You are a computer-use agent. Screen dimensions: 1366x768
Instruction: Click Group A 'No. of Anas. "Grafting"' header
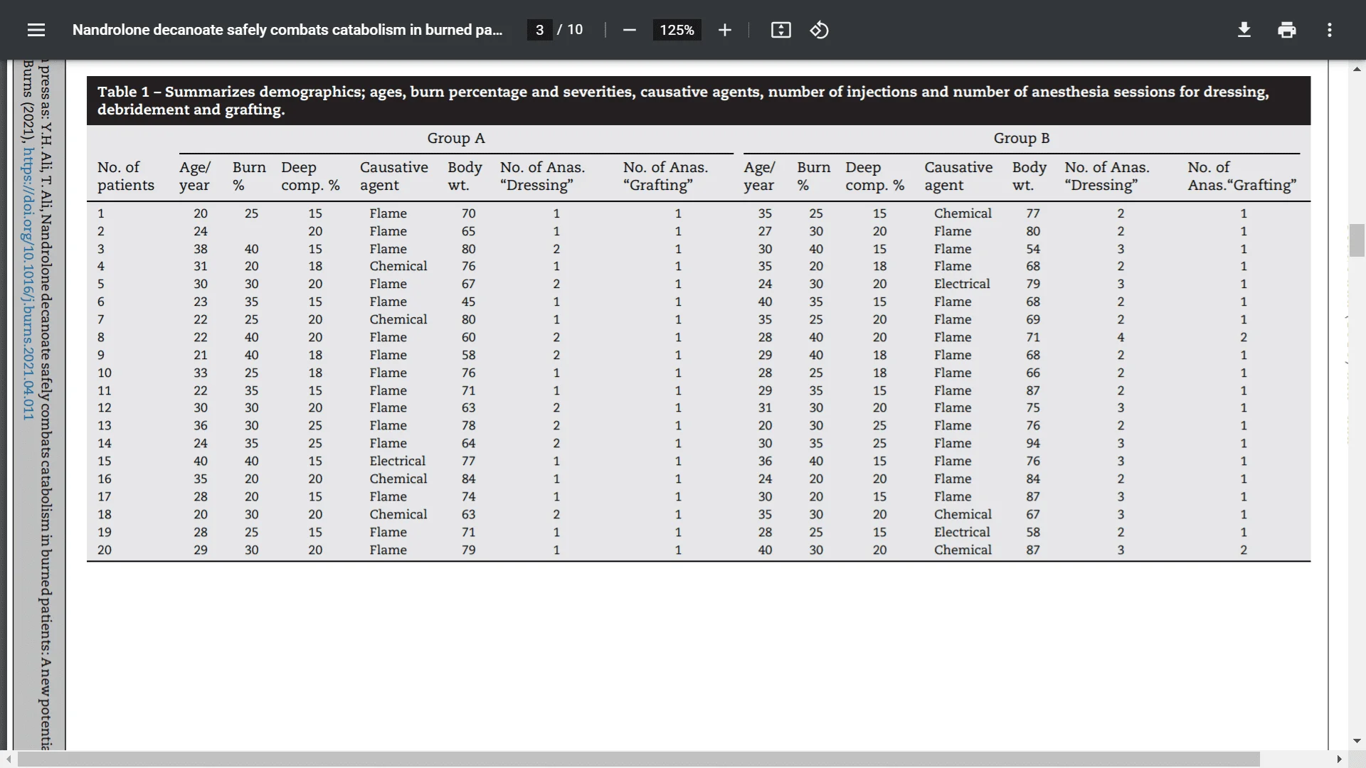[x=665, y=176]
